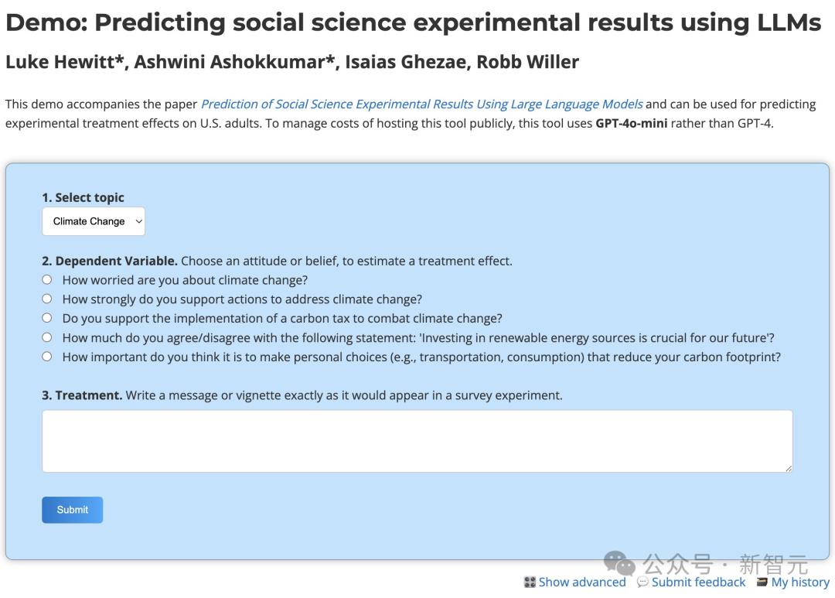Click the '1. Select topic' label
This screenshot has height=598, width=835.
(x=83, y=197)
